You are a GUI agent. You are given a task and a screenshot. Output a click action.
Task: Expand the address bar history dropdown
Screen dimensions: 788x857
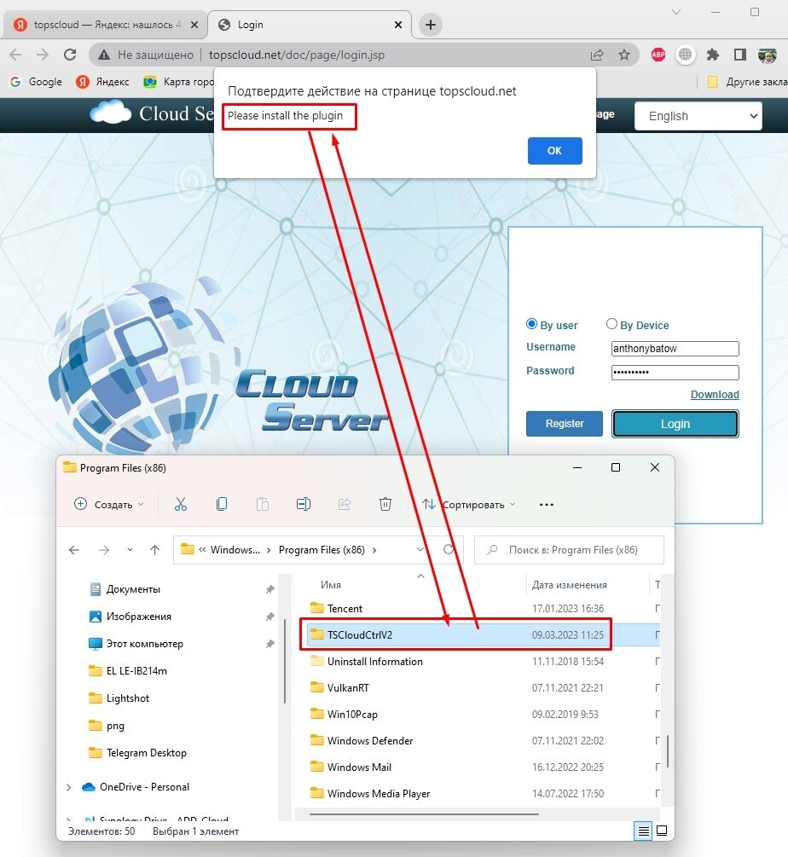420,549
